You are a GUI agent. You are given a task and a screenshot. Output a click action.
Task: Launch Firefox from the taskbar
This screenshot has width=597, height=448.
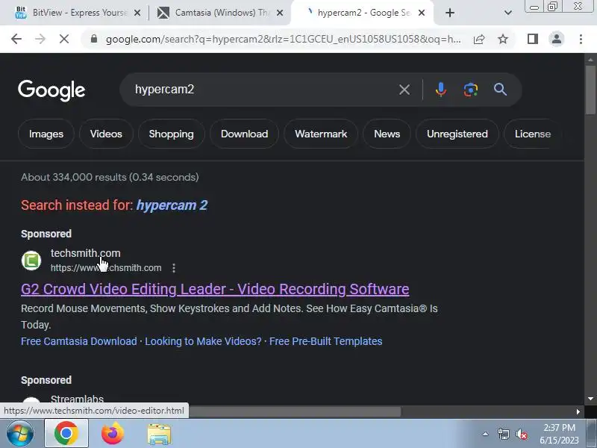[x=113, y=434]
